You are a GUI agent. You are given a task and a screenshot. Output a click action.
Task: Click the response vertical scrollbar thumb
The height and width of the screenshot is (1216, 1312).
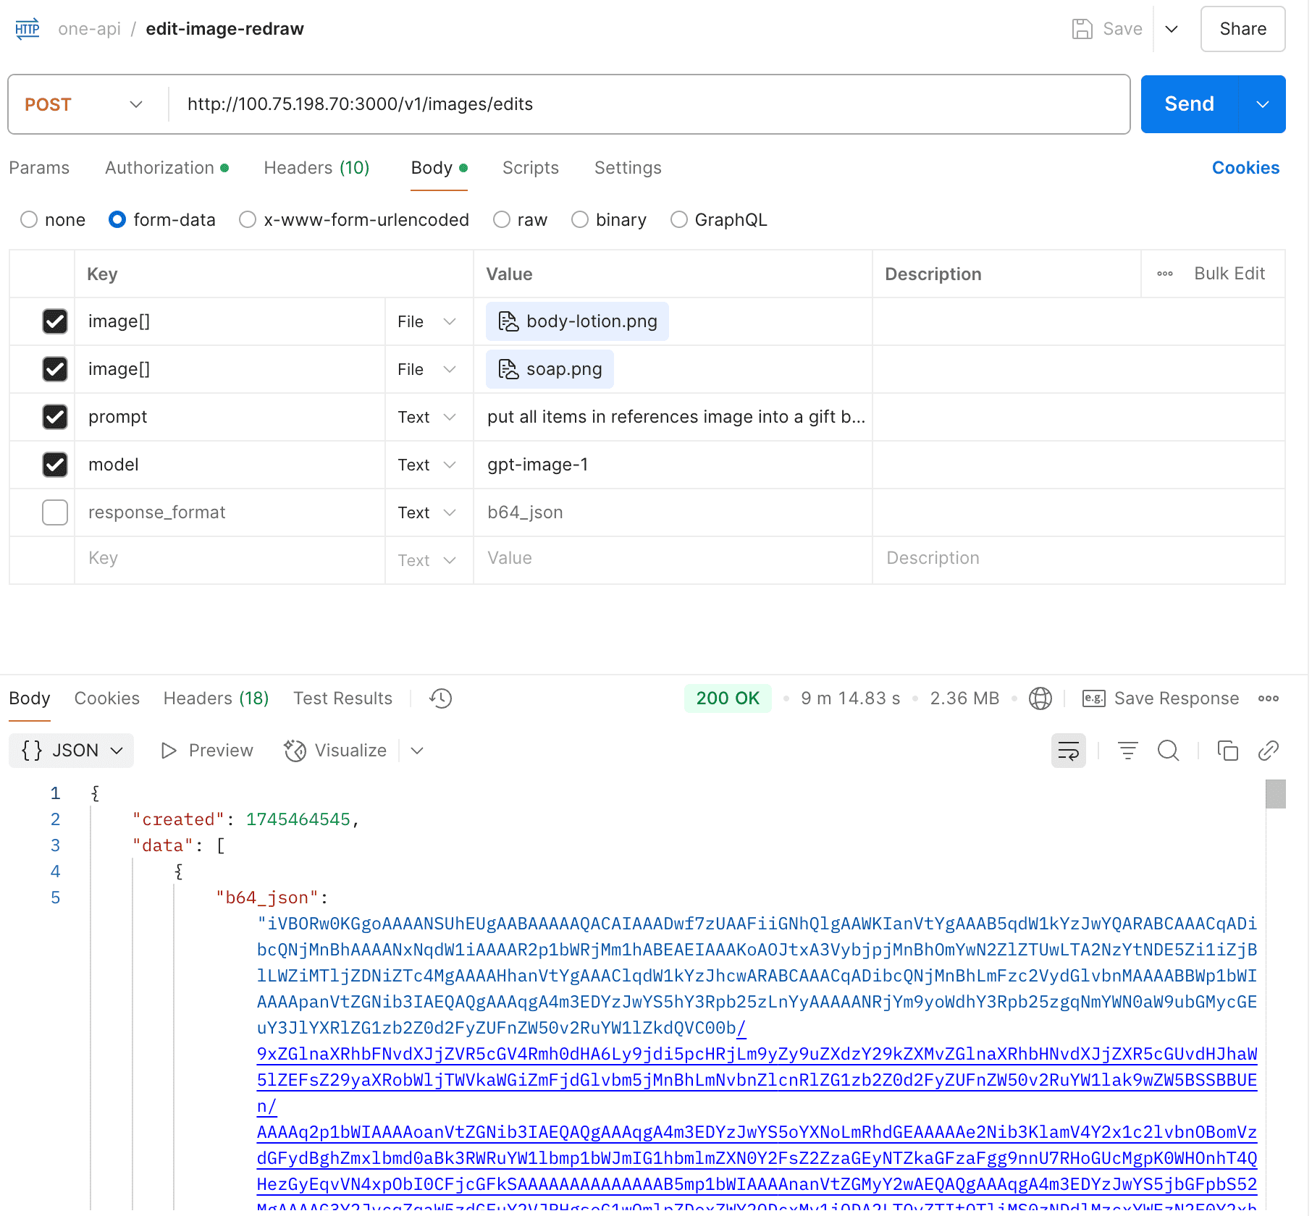click(1275, 794)
